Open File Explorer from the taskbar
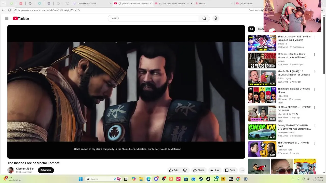 pos(141,179)
